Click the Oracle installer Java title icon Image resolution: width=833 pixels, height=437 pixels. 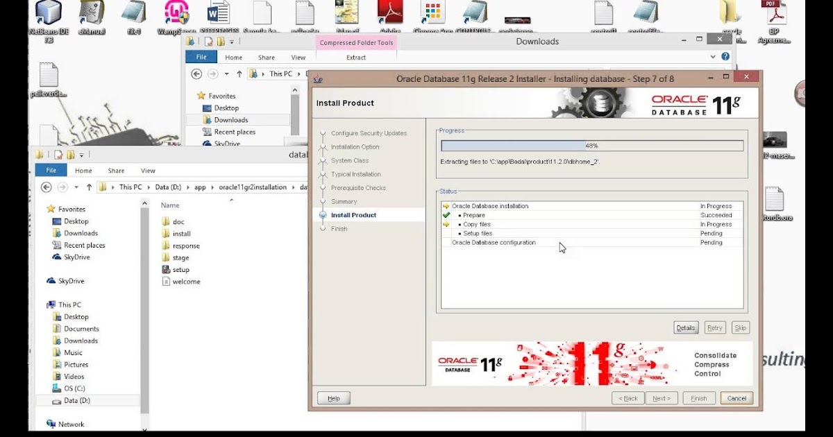[319, 79]
